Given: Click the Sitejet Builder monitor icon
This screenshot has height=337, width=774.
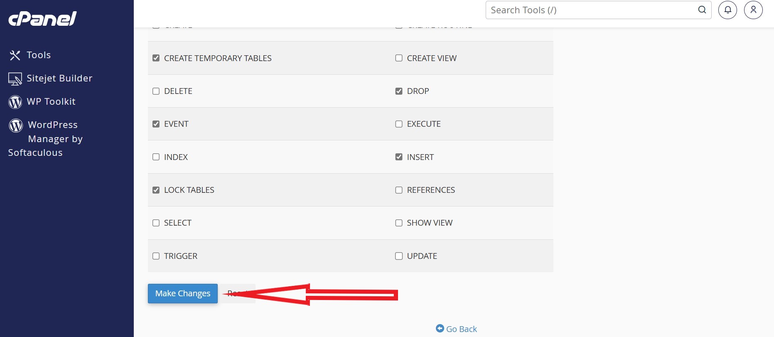Looking at the screenshot, I should [x=15, y=79].
